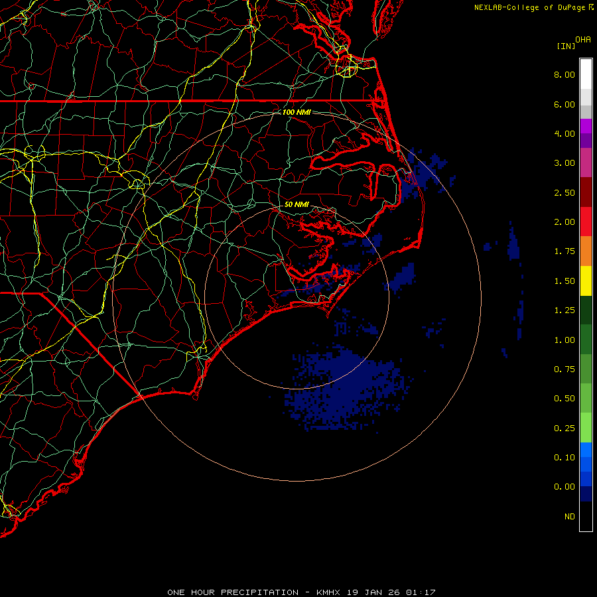Click the 1.25 legend value
597x597 pixels.
point(564,310)
